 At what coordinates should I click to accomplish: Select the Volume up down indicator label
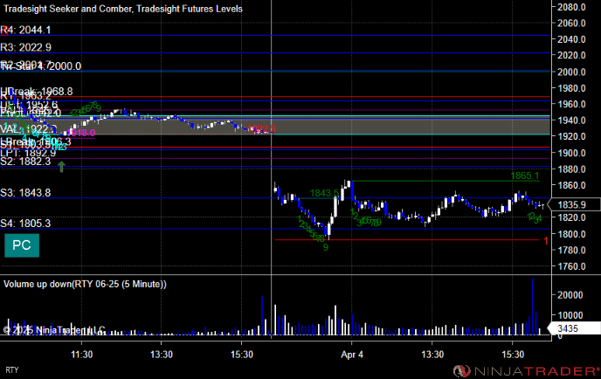coord(85,284)
